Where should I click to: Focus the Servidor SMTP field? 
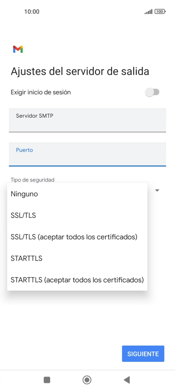pos(87,120)
